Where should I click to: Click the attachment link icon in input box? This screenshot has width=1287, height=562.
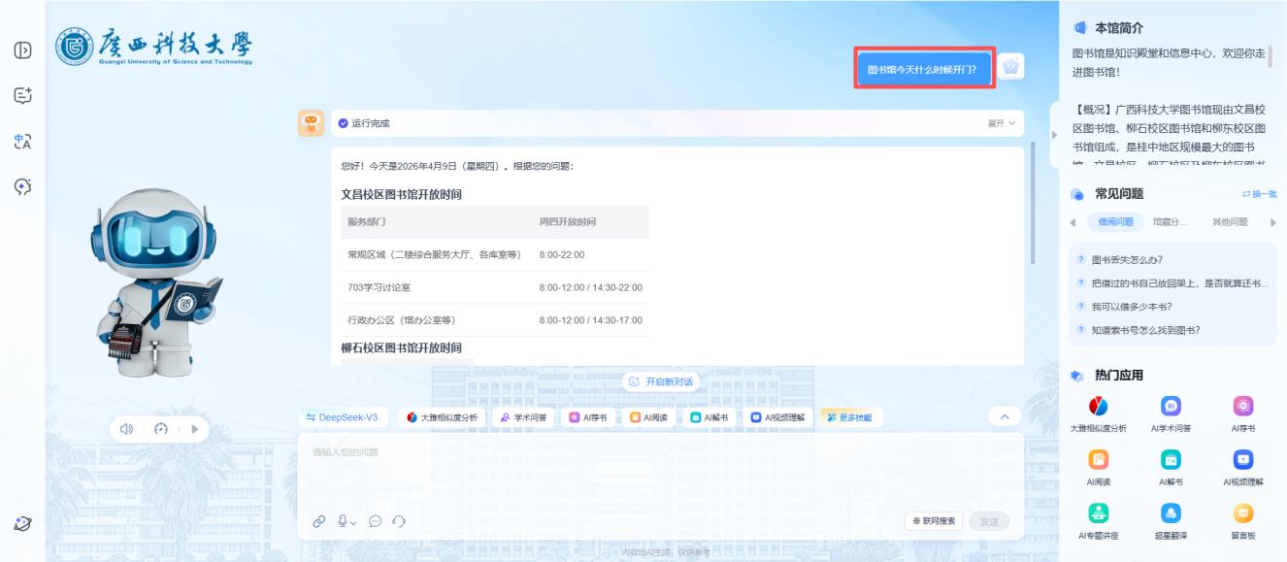(x=319, y=521)
